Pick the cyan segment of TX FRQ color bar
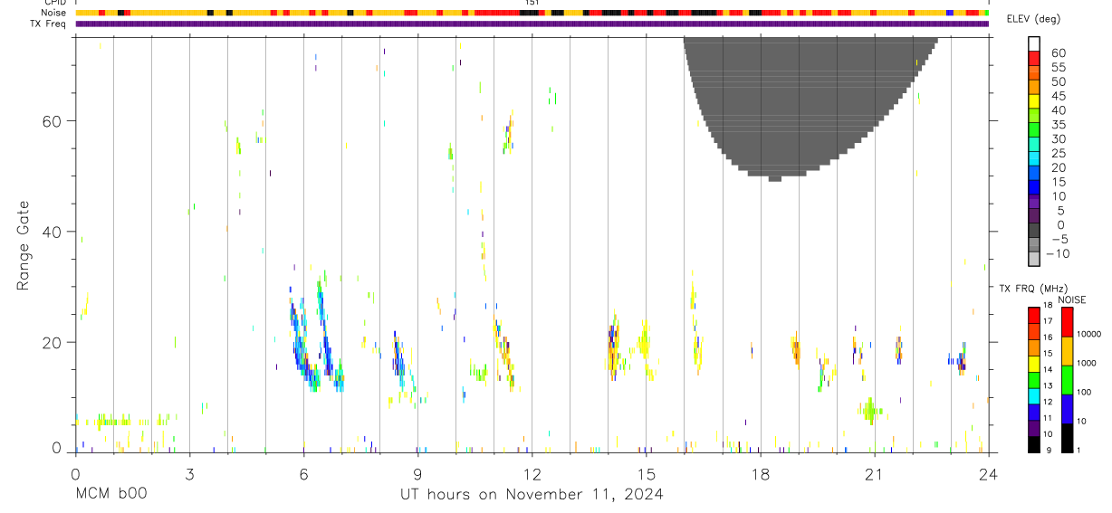This screenshot has width=1112, height=513. tap(1034, 396)
